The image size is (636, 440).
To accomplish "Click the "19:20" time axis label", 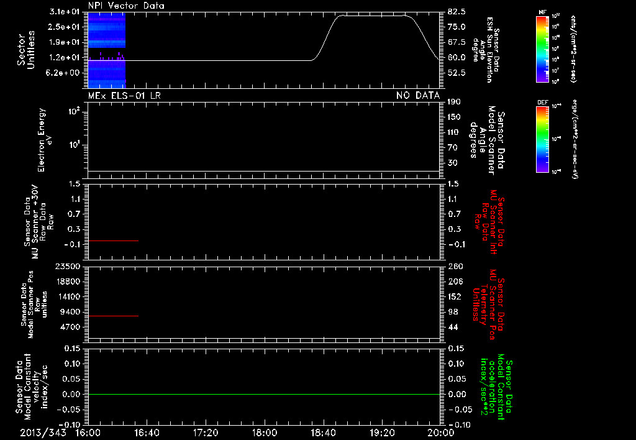I will [382, 433].
